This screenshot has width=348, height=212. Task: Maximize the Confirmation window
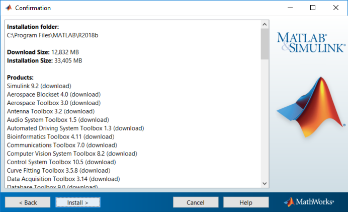(313, 8)
